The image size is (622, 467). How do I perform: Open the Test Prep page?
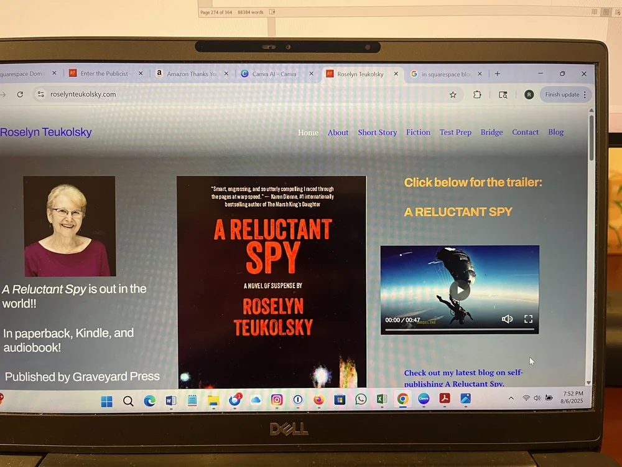(x=455, y=132)
